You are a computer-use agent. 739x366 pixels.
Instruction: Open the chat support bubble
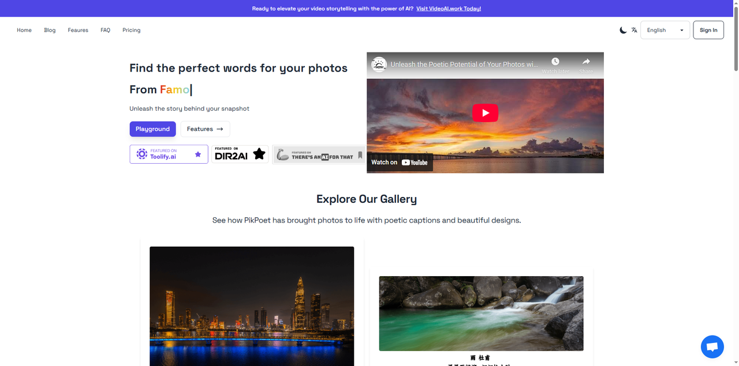(x=712, y=346)
